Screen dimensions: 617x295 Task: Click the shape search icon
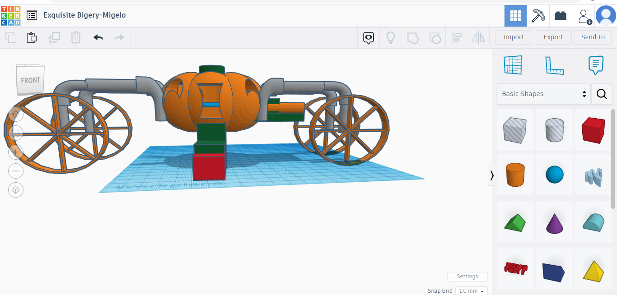602,94
